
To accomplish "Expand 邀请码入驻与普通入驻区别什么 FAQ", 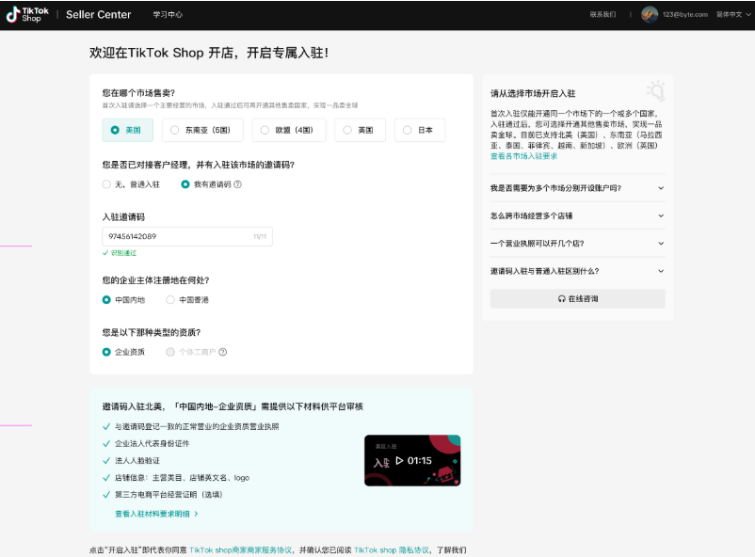I will [577, 272].
